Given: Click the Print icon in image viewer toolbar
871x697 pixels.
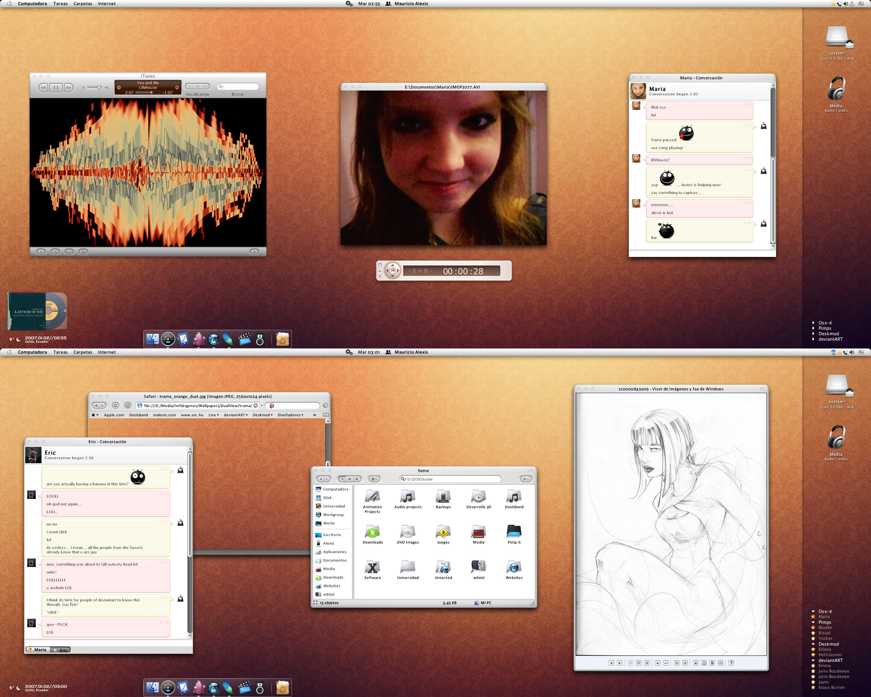Looking at the screenshot, I should [x=704, y=663].
